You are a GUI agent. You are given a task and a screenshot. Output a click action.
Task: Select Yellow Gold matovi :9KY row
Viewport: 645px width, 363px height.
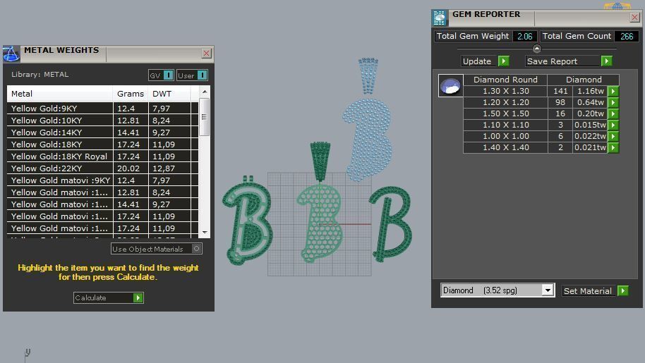tap(102, 180)
